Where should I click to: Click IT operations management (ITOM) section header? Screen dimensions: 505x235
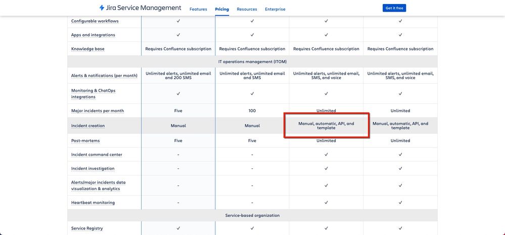coord(252,62)
